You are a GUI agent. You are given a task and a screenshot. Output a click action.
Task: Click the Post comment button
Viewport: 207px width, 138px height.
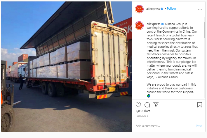tap(199, 126)
